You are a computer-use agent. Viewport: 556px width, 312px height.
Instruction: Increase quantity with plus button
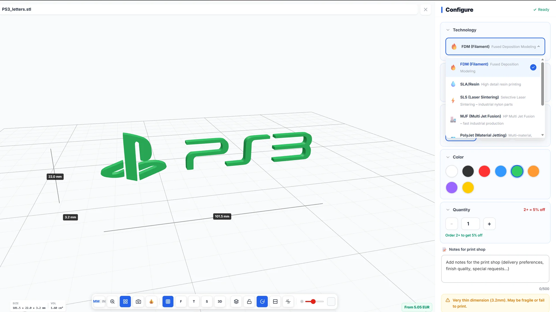(x=489, y=224)
